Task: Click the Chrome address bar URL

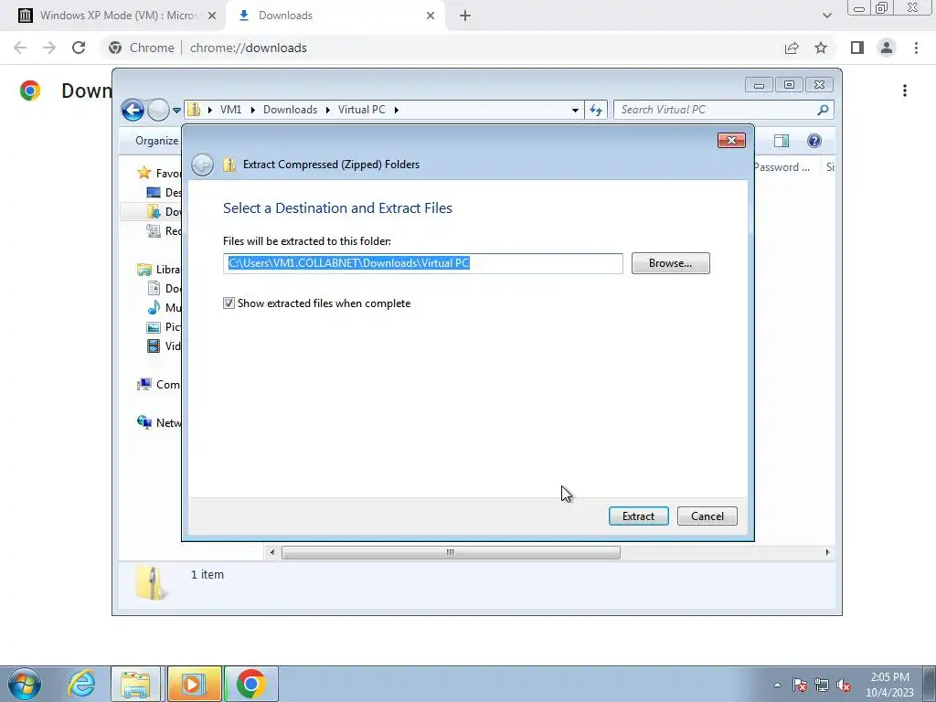Action: point(249,48)
